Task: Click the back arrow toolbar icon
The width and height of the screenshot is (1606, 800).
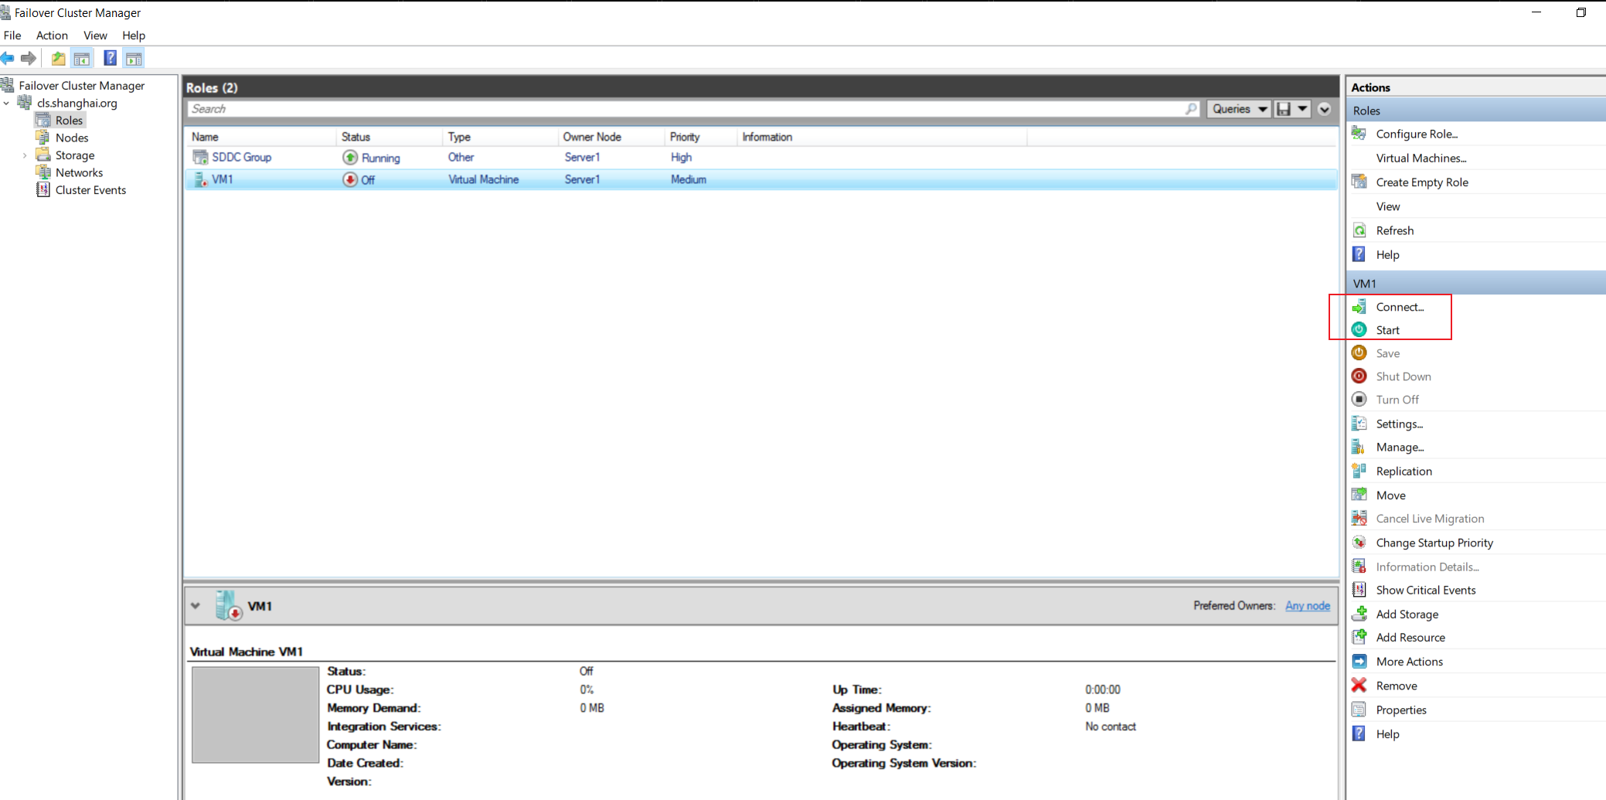Action: click(8, 58)
